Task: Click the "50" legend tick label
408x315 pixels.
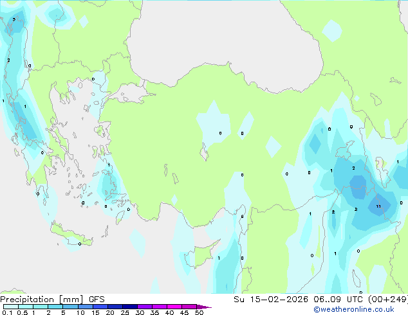Action: click(x=199, y=312)
